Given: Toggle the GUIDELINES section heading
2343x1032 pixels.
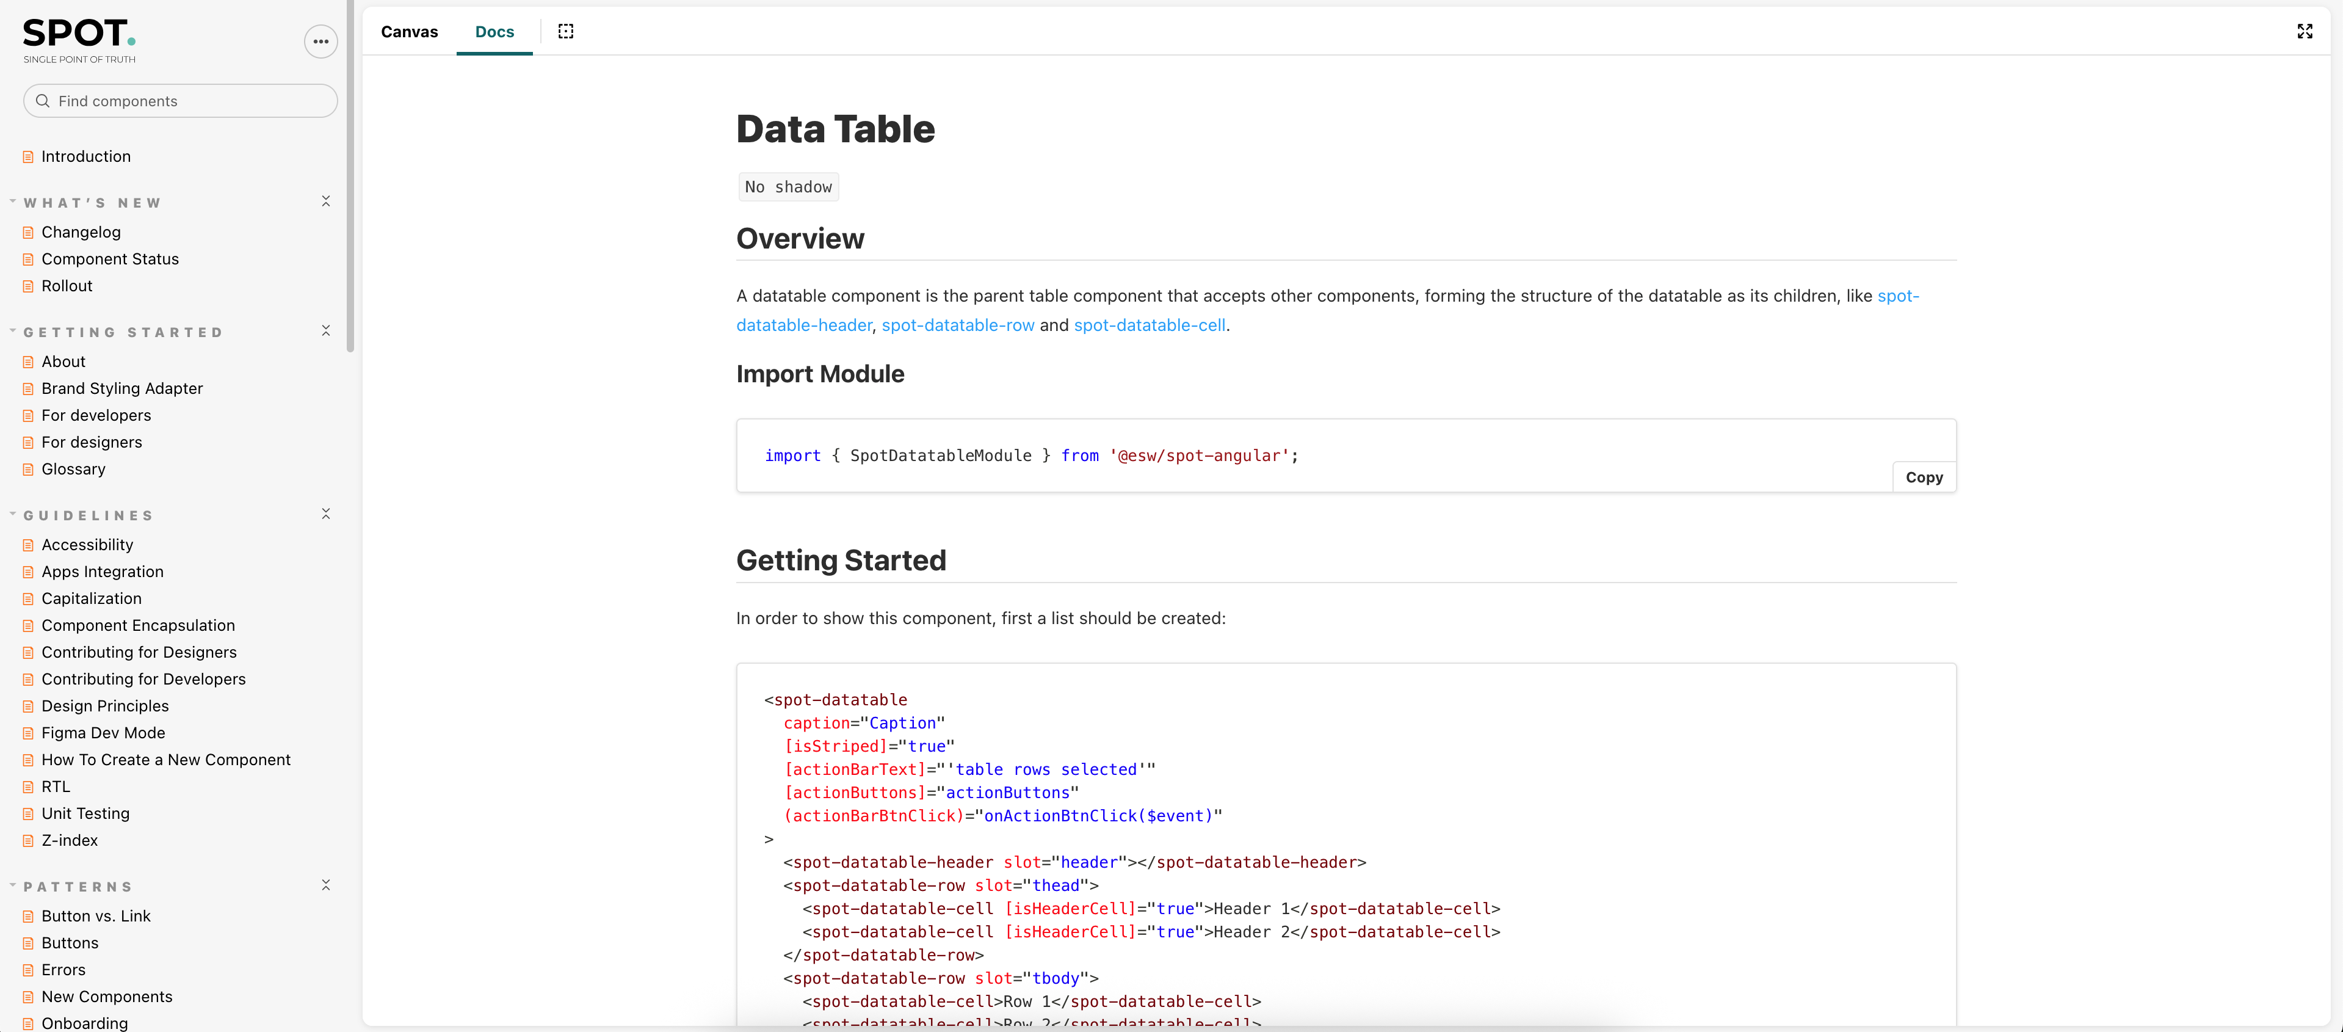Looking at the screenshot, I should pos(89,515).
